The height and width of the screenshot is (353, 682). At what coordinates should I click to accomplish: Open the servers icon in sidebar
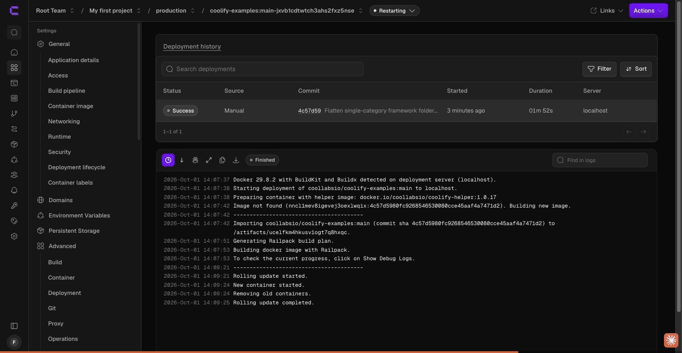pos(14,98)
